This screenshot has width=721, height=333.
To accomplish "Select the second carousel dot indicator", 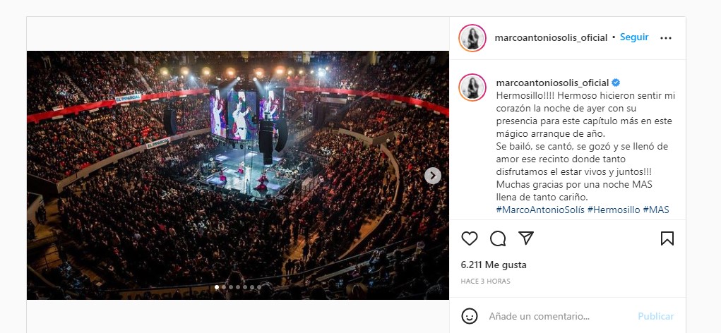I will click(x=224, y=287).
